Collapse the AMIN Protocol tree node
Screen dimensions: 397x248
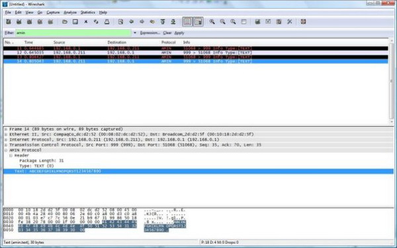click(6, 151)
